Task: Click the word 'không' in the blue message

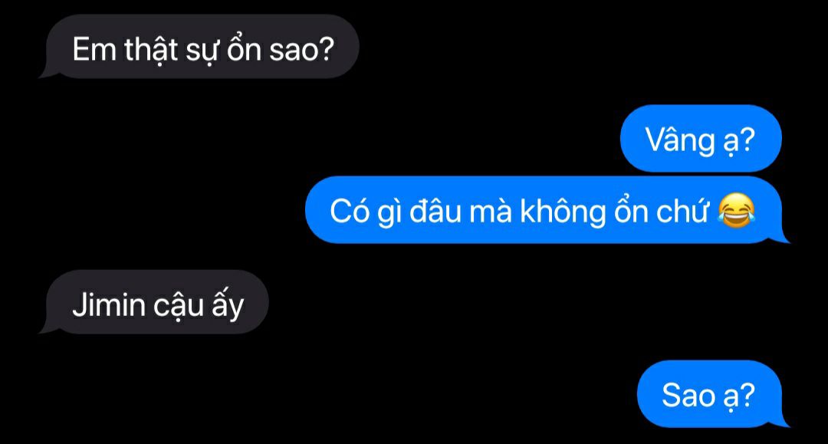Action: (563, 211)
